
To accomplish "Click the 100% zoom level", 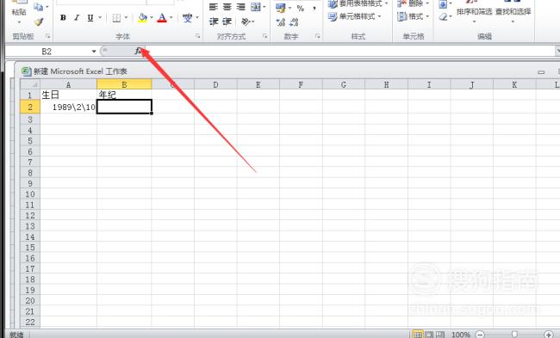I will 461,335.
